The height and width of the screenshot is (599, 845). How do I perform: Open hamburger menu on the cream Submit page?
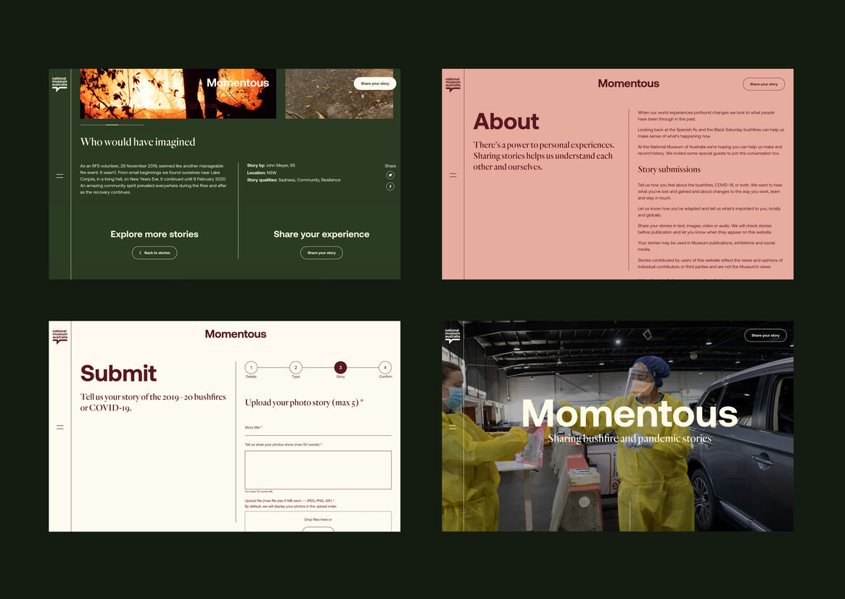[59, 427]
